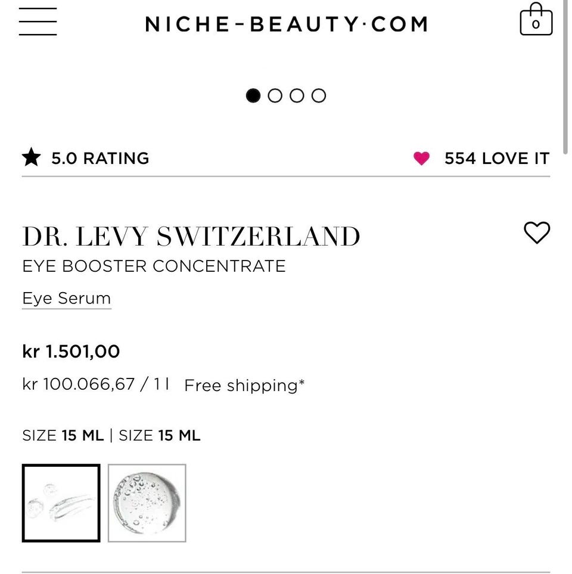Add product to wishlist with heart outline

click(x=536, y=232)
